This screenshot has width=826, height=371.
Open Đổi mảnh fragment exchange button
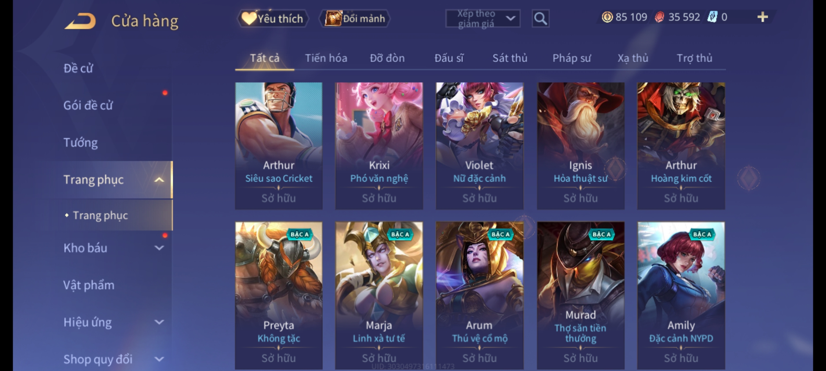tap(355, 19)
